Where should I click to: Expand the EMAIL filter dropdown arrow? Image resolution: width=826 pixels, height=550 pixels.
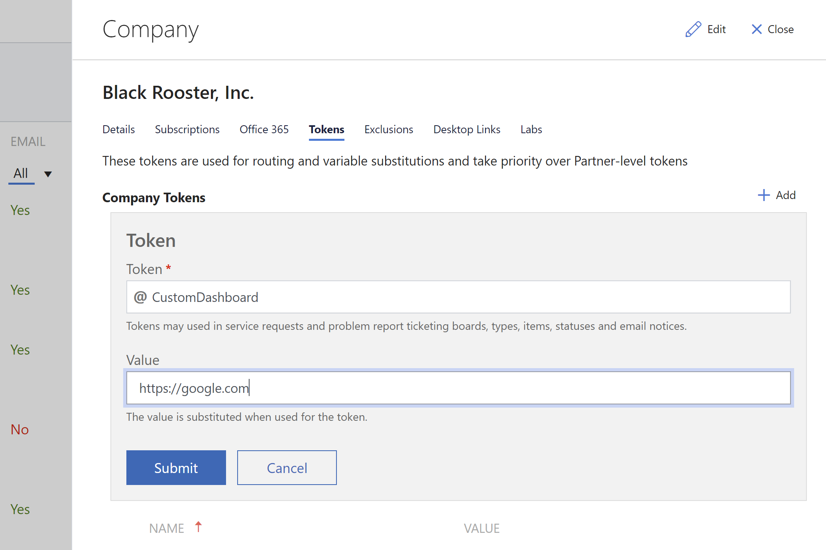pos(48,174)
